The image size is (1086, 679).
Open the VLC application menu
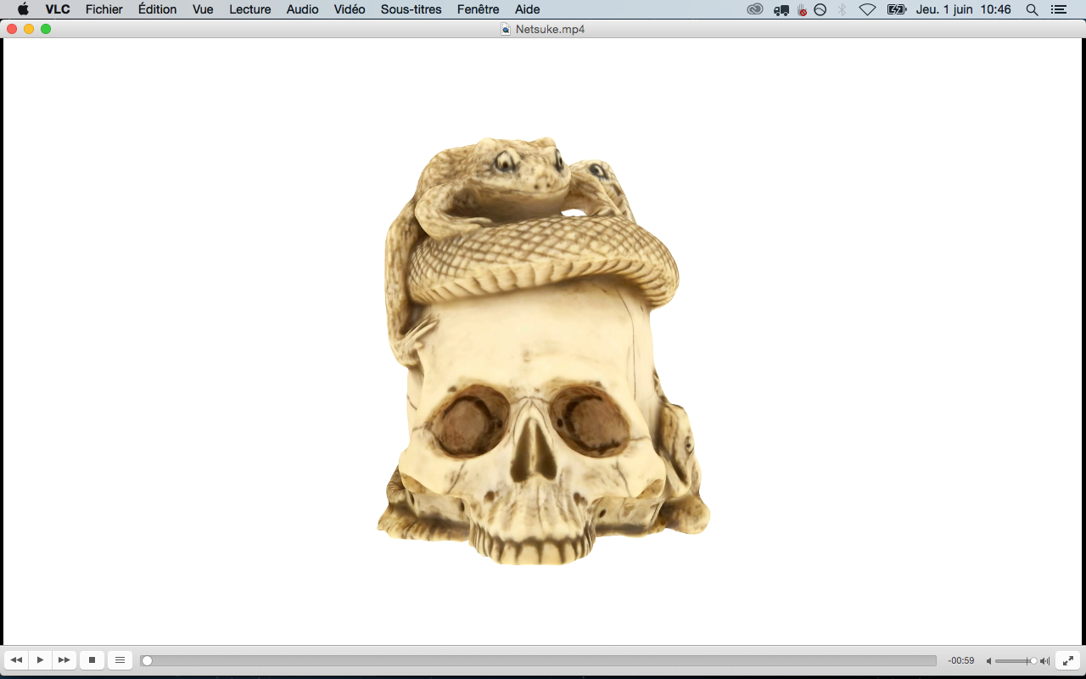[x=58, y=9]
